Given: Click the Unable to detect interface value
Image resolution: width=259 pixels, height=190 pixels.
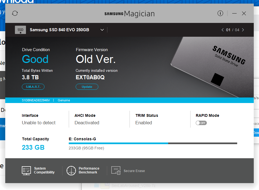Looking at the screenshot, I should pyautogui.click(x=39, y=123).
